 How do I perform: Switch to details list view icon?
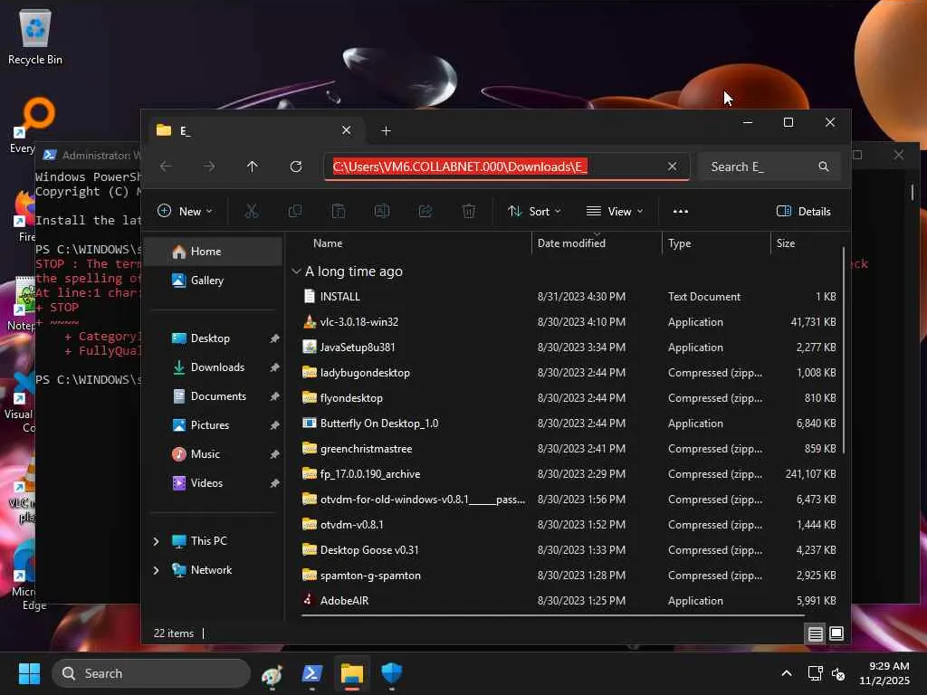tap(816, 633)
